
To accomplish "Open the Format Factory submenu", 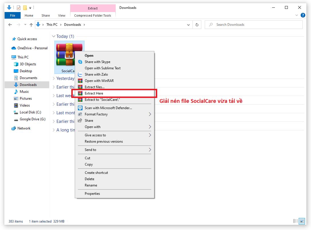I will (x=115, y=114).
